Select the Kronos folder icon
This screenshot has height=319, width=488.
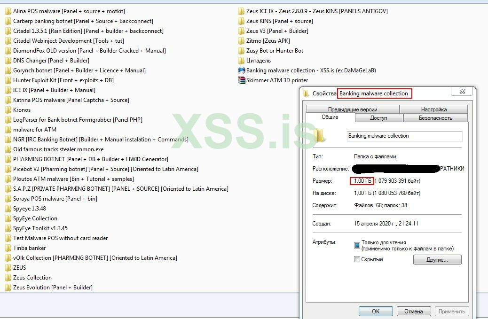point(8,110)
